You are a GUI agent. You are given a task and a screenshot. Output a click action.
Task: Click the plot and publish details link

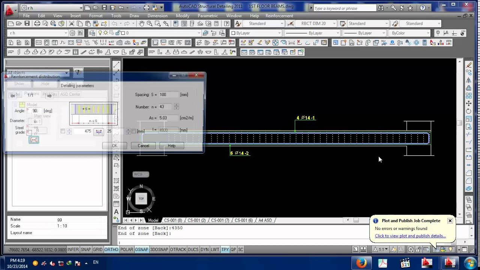(410, 236)
